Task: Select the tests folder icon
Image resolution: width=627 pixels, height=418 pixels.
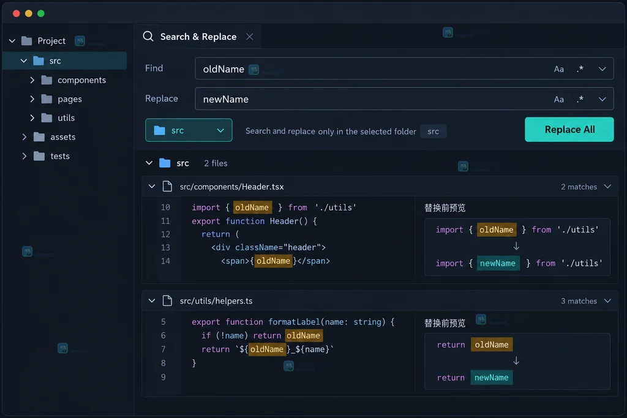Action: coord(39,156)
